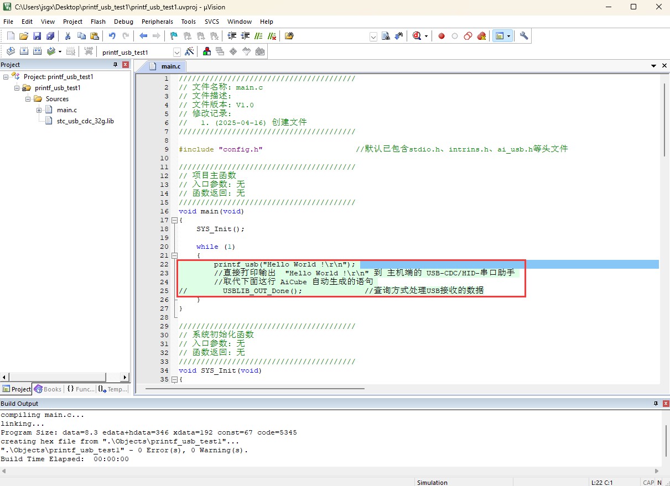The width and height of the screenshot is (670, 486).
Task: Uncomment selection toolbar icon
Action: click(x=272, y=36)
